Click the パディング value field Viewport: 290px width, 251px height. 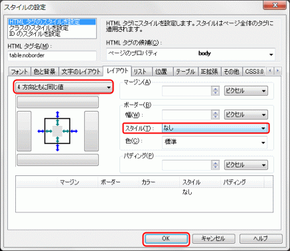pos(186,165)
